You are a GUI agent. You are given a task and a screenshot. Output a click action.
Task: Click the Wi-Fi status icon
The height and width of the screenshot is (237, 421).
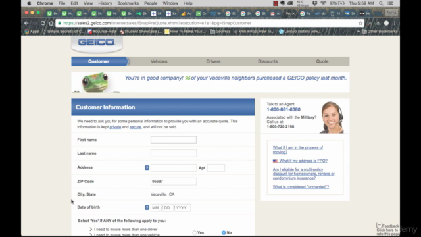323,3
